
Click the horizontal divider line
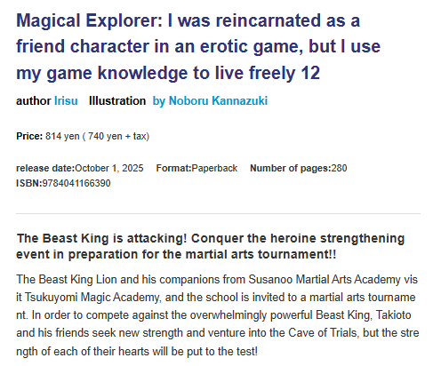tap(218, 213)
